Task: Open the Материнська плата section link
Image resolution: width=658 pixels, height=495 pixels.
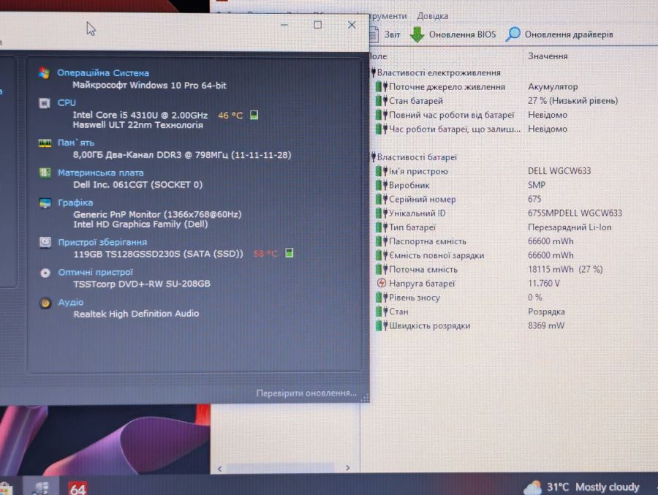Action: (x=100, y=173)
